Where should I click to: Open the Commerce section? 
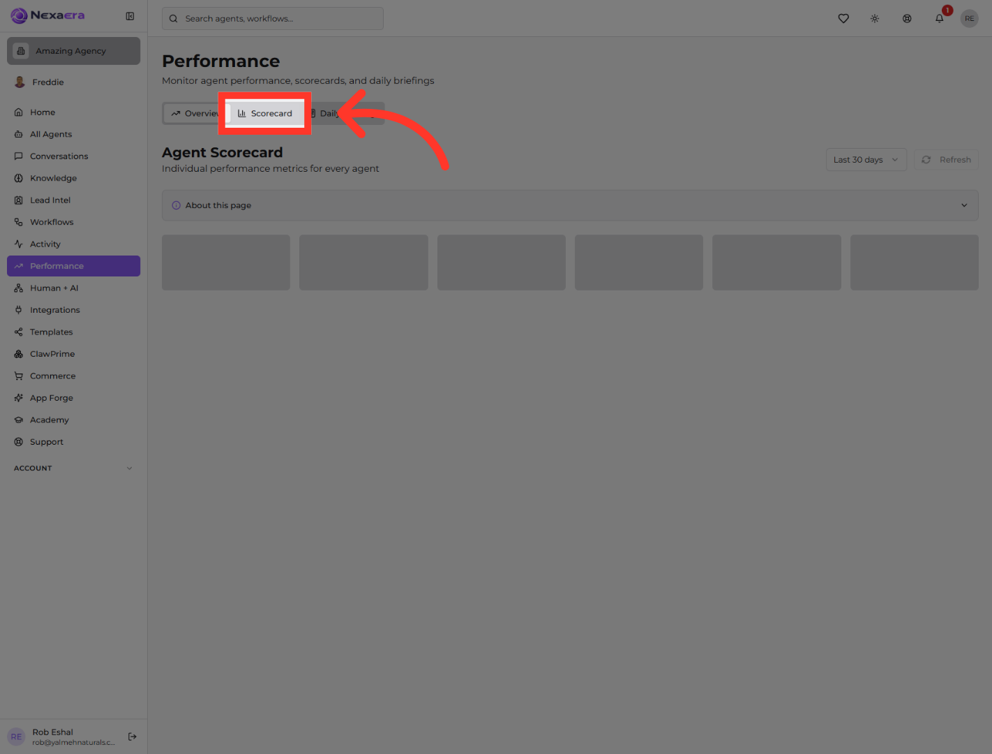pyautogui.click(x=73, y=376)
